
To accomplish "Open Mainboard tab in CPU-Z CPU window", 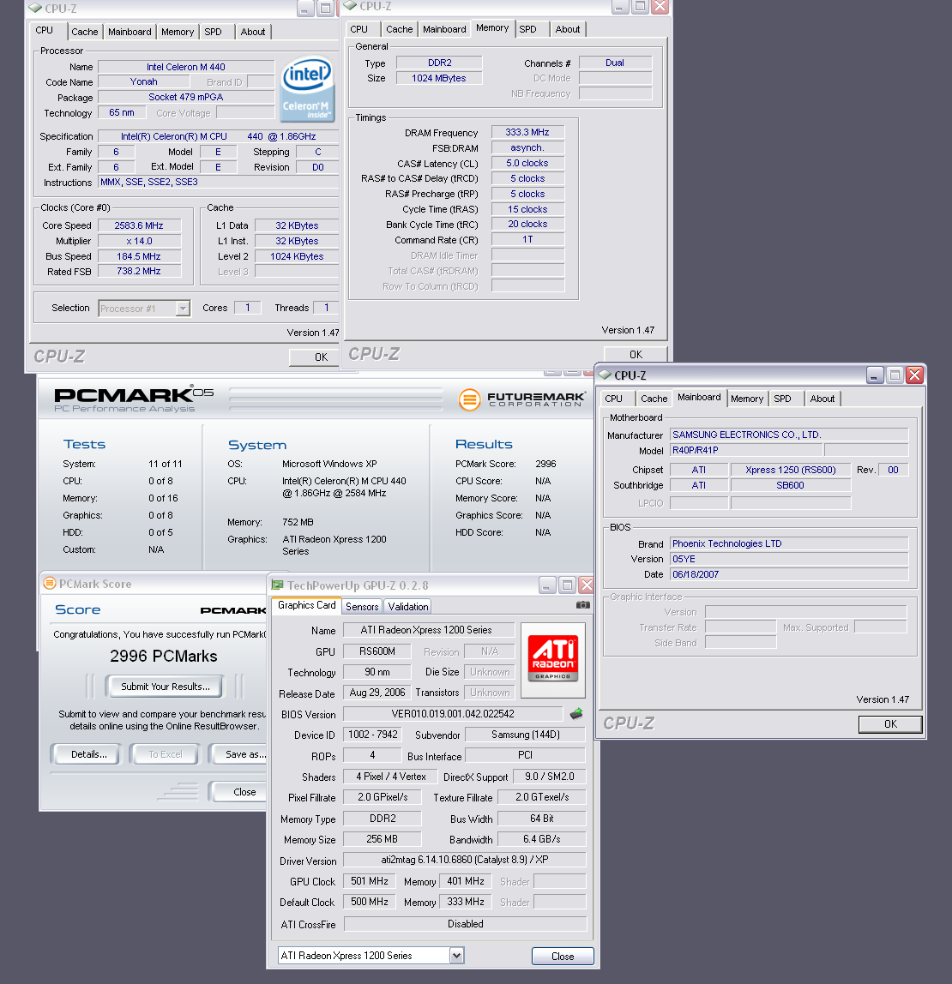I will (130, 32).
